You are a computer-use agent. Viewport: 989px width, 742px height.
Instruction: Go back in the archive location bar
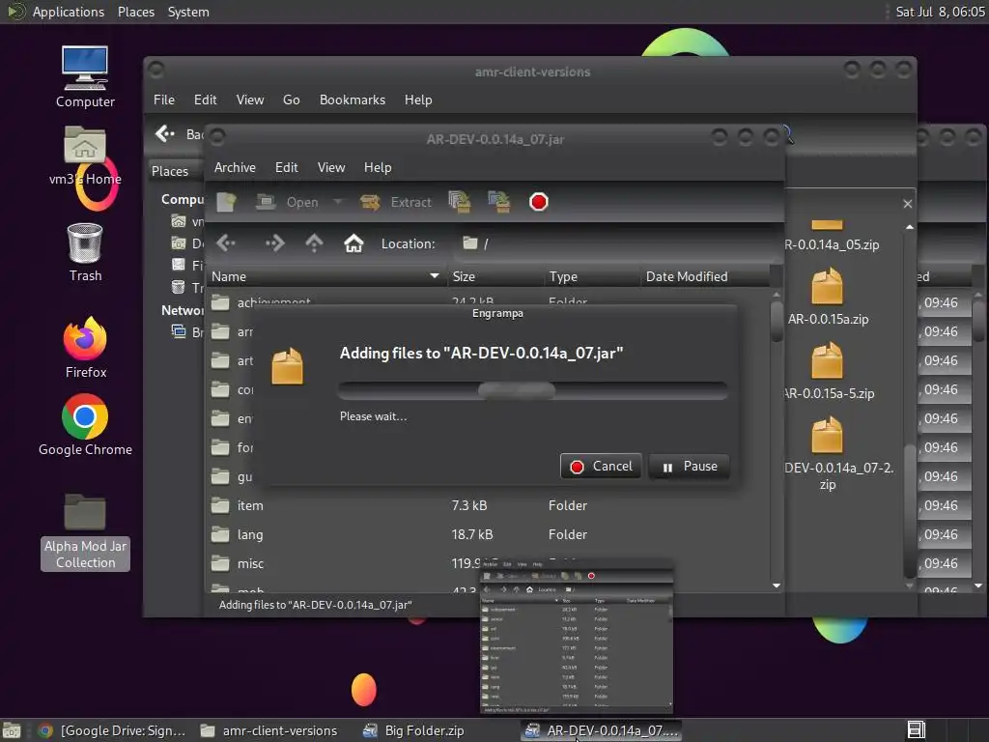tap(226, 243)
